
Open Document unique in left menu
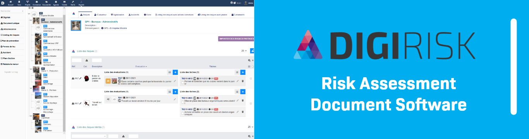[10, 23]
